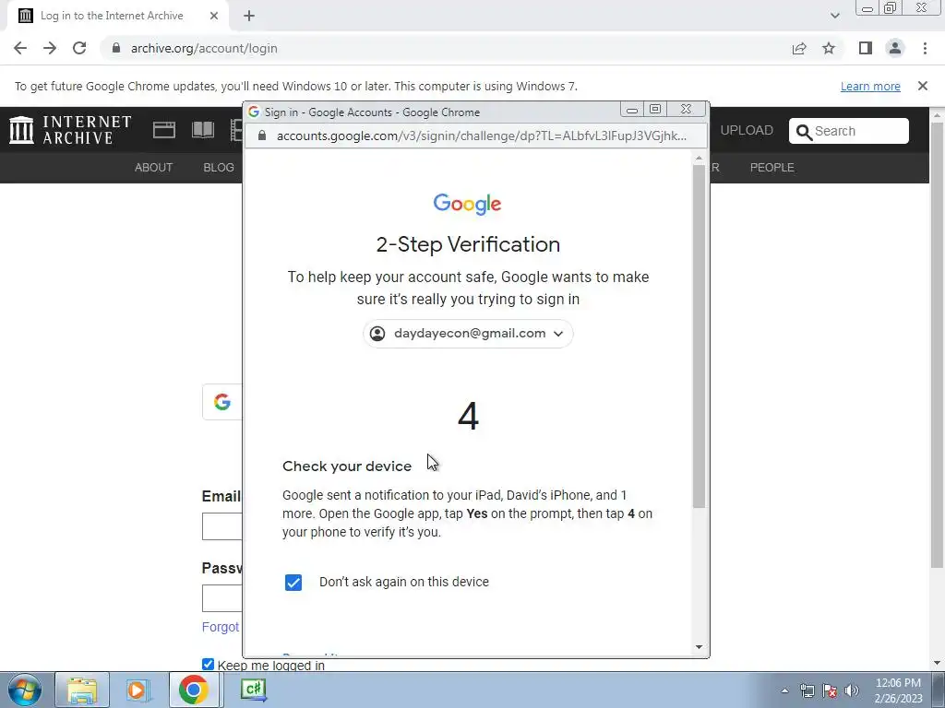Click the main page scrollbar thumb
945x708 pixels.
tap(937, 345)
